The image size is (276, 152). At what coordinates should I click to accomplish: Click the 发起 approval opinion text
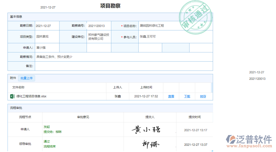coord(47,127)
